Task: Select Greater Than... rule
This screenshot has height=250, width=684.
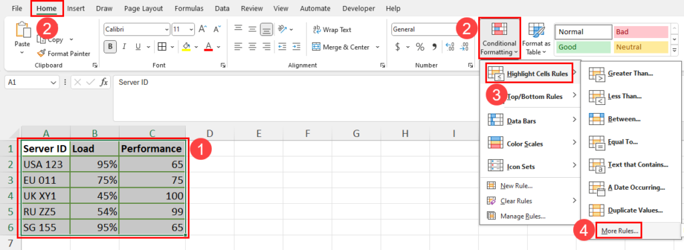Action: (631, 74)
